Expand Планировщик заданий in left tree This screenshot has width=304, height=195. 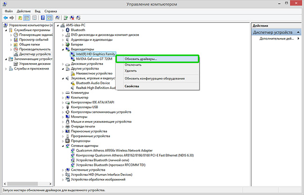(11, 35)
